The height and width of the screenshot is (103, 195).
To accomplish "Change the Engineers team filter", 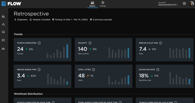I will click(x=21, y=20).
